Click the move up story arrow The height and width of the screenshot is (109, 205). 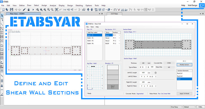click(88, 9)
